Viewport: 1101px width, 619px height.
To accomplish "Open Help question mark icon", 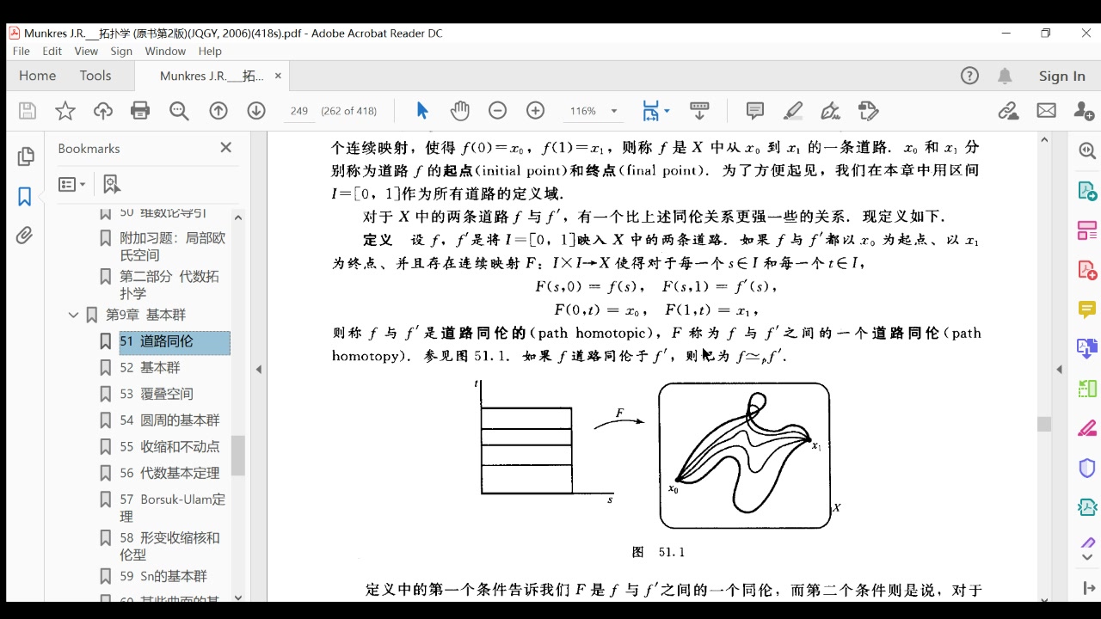I will 969,76.
